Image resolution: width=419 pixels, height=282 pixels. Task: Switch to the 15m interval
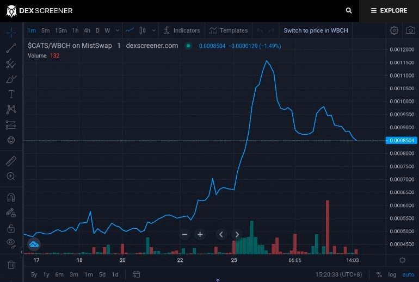click(x=61, y=30)
